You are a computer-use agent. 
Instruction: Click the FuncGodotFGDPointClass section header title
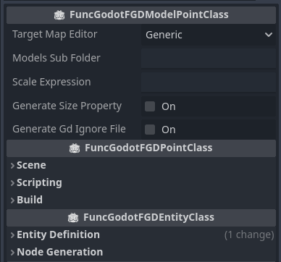coord(148,148)
